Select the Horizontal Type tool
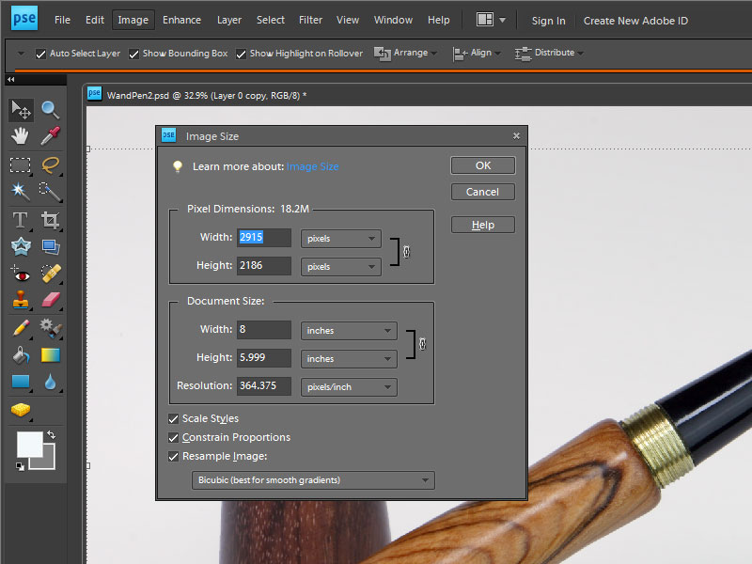 click(x=20, y=221)
